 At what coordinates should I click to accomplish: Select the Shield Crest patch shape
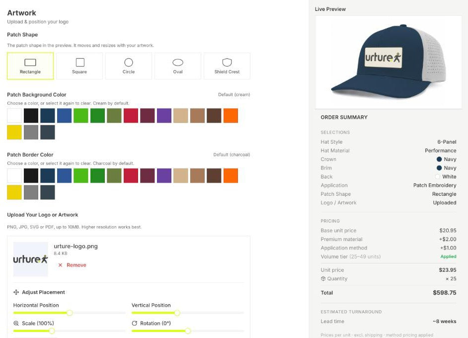(227, 66)
